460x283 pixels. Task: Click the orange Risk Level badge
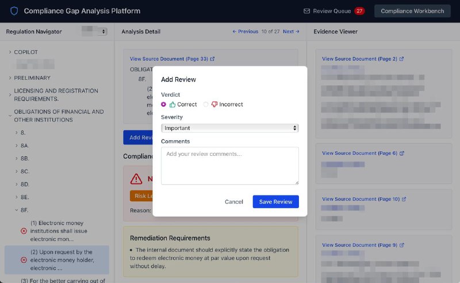pyautogui.click(x=141, y=196)
